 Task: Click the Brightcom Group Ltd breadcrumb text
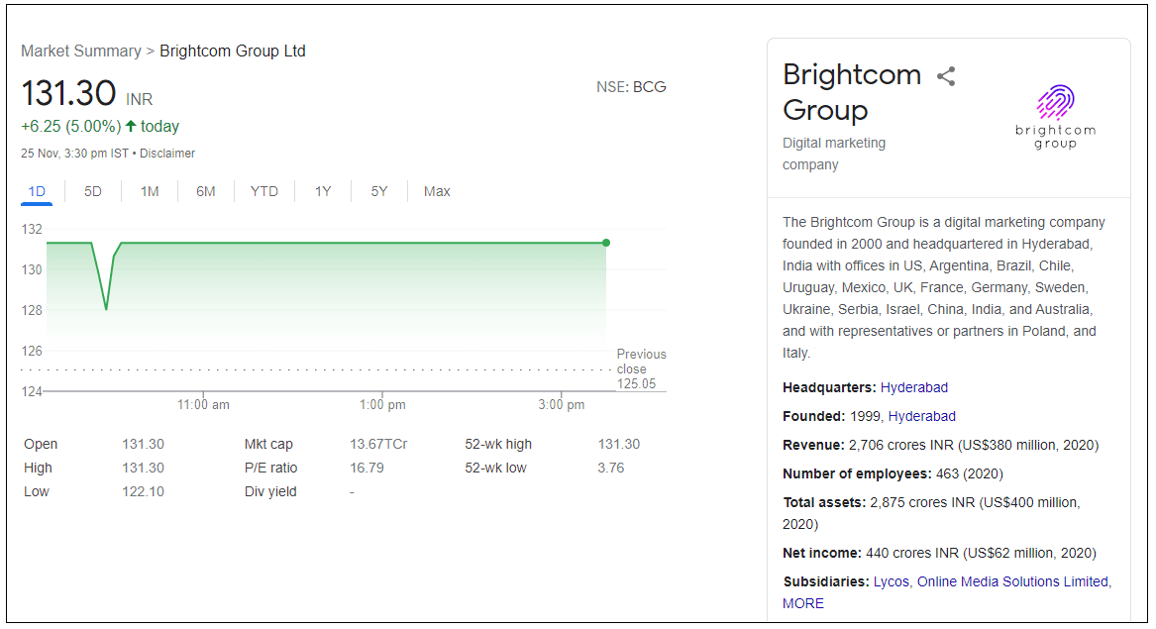coord(232,51)
